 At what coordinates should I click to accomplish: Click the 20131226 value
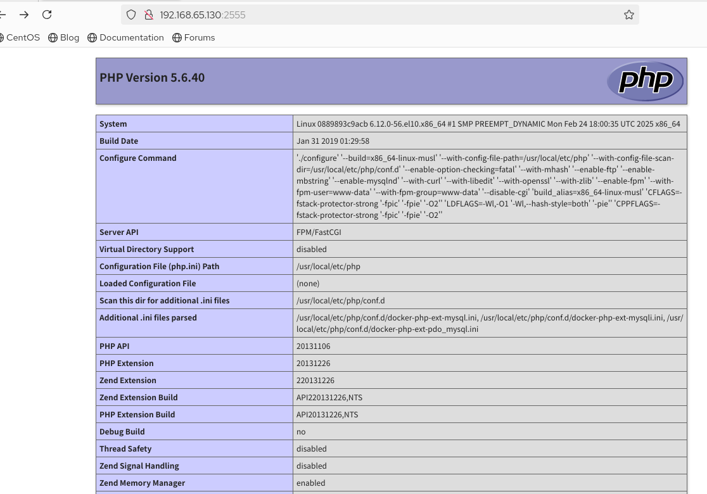[314, 364]
